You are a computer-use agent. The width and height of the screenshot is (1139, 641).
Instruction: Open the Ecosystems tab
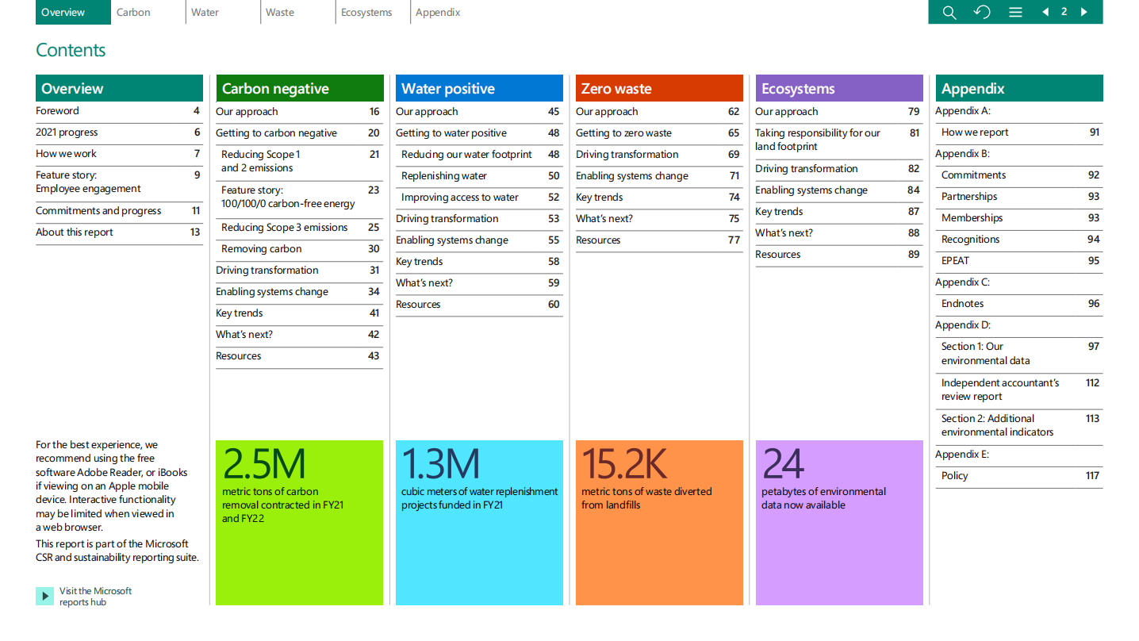pos(366,12)
